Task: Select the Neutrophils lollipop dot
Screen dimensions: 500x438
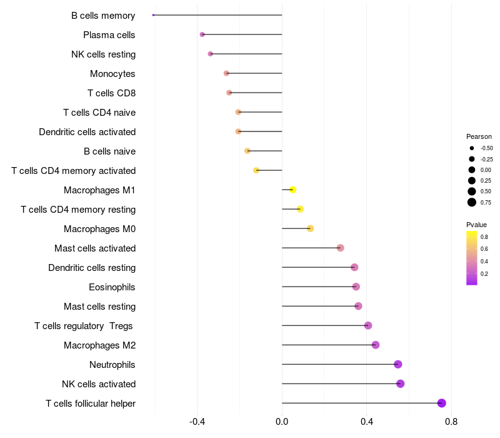Action: pos(398,364)
